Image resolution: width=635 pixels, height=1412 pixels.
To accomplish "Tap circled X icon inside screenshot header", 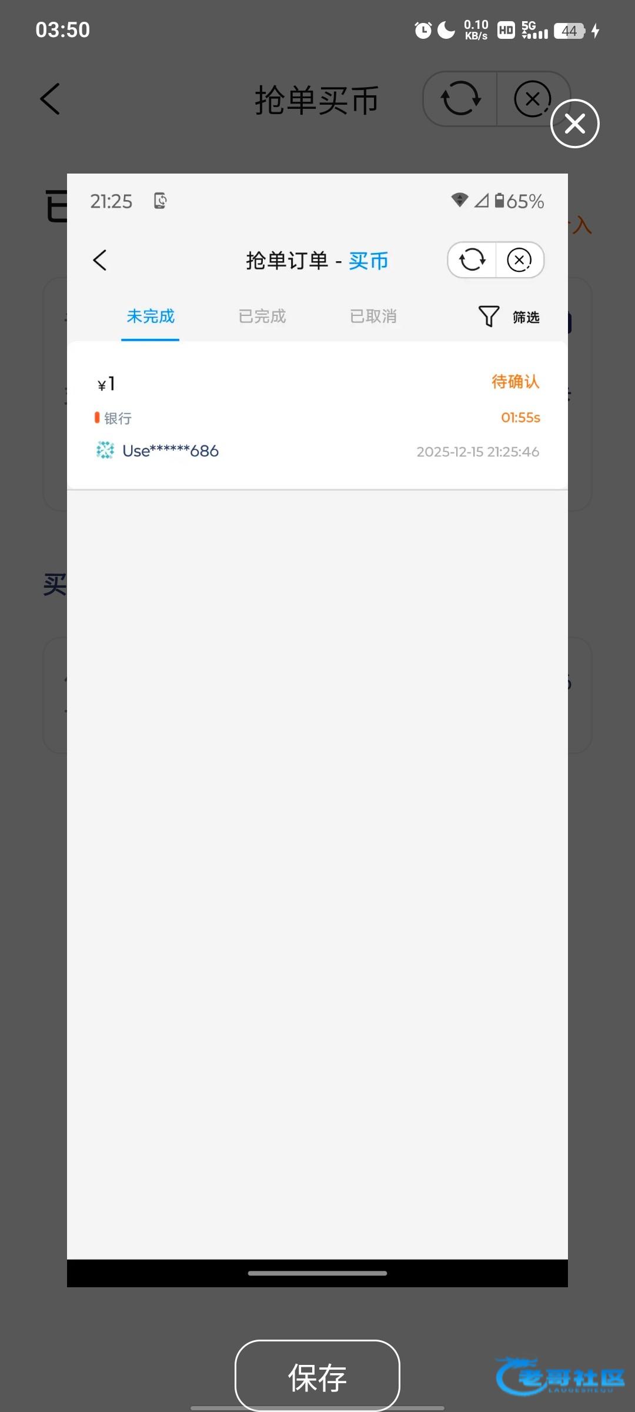I will (519, 259).
